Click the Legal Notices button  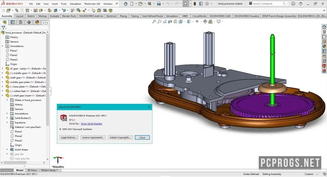tap(69, 138)
